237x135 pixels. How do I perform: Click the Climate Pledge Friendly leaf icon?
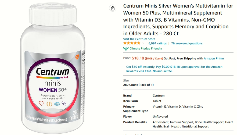(126, 49)
